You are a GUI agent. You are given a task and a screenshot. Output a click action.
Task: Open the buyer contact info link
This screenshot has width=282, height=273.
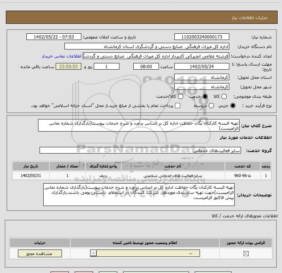(x=62, y=56)
